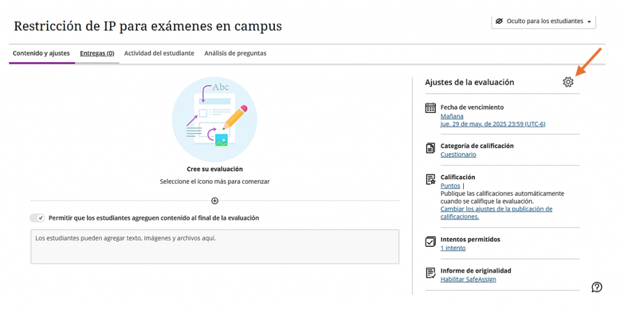This screenshot has height=309, width=624.
Task: Open assessment settings gear icon
Action: [x=568, y=82]
